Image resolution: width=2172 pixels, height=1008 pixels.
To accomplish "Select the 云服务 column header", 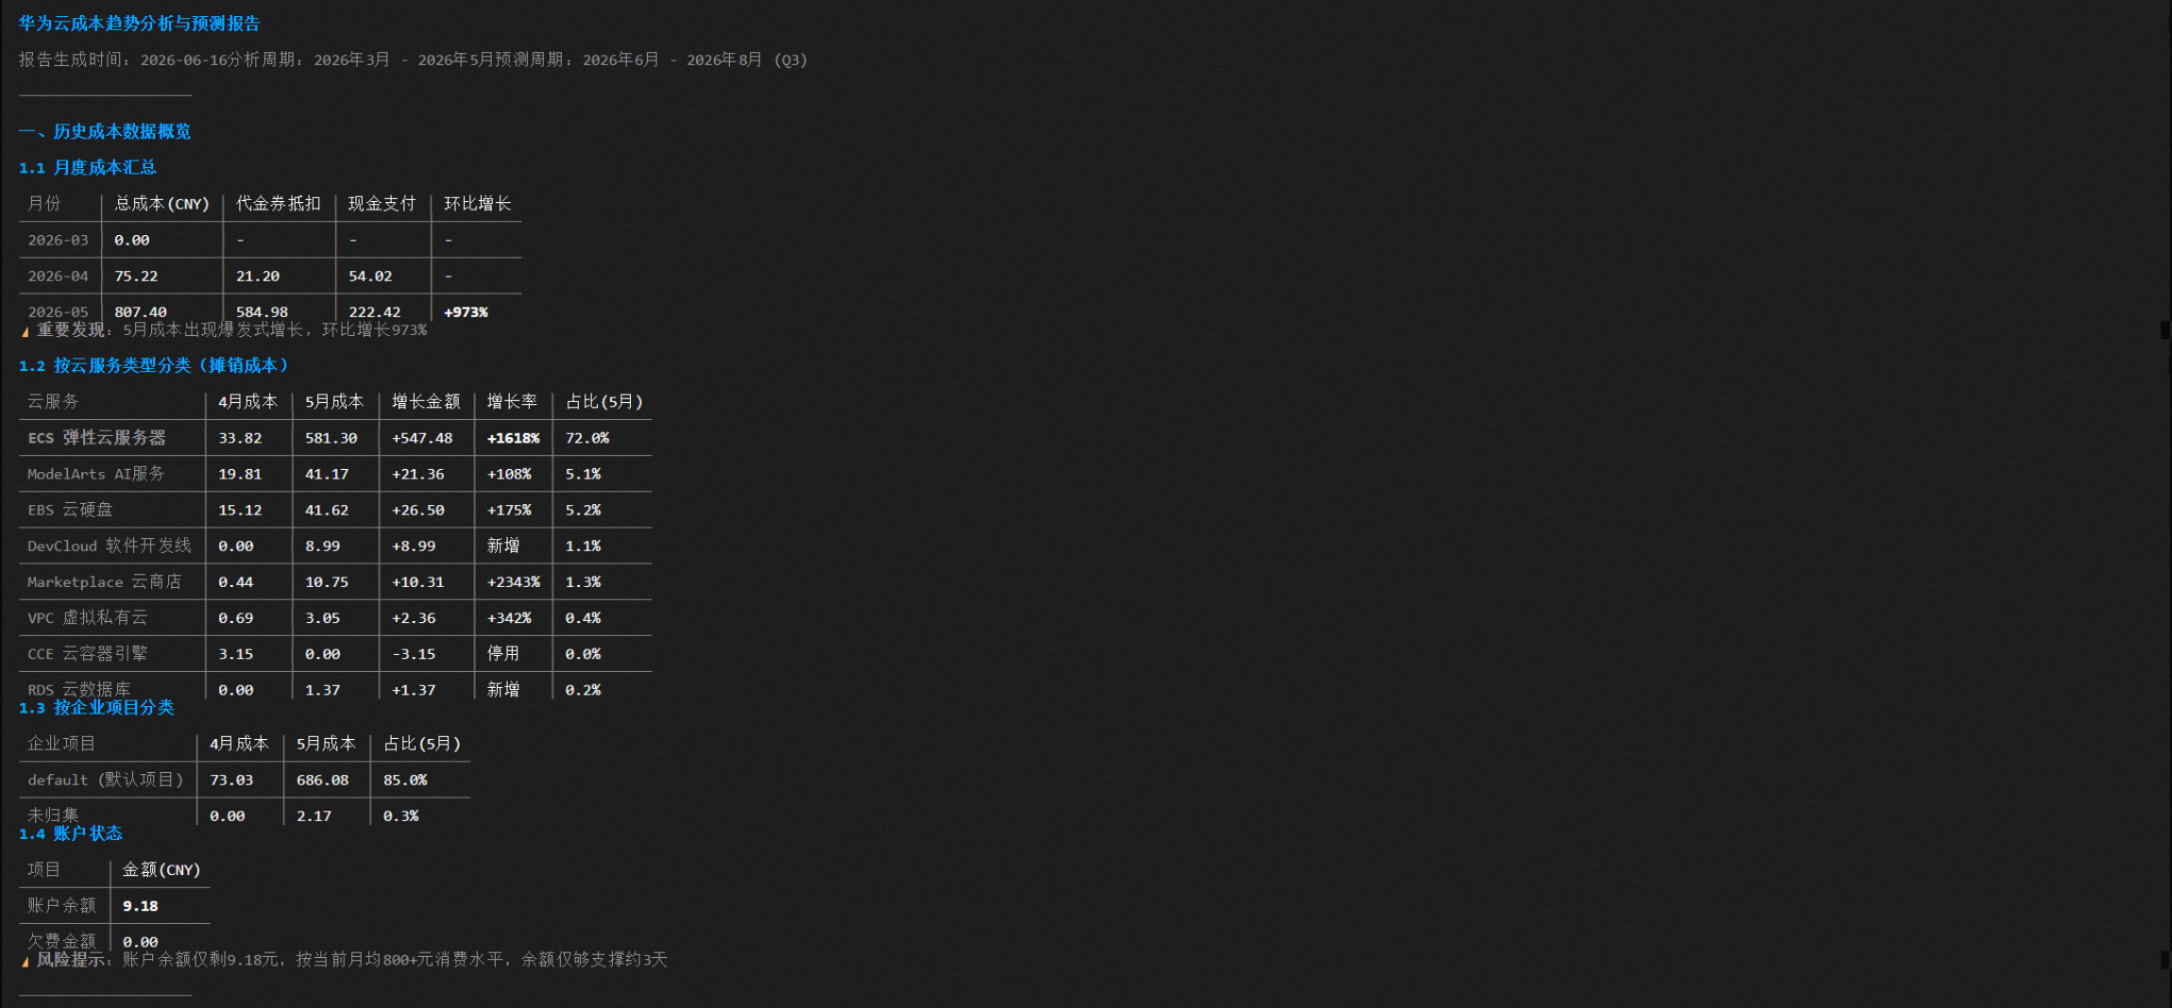I will [x=53, y=402].
